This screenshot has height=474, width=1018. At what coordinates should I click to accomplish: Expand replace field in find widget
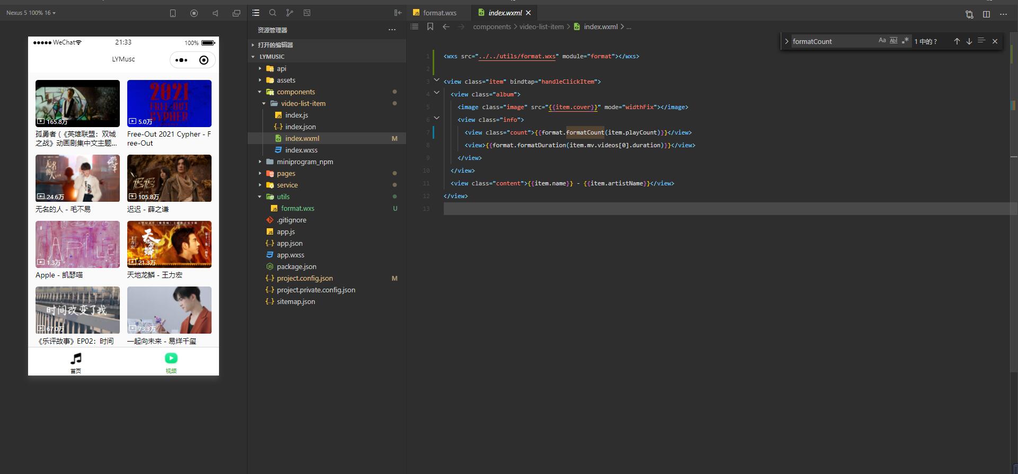click(x=786, y=41)
